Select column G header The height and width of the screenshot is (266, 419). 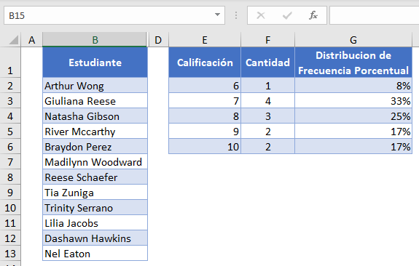pyautogui.click(x=353, y=40)
